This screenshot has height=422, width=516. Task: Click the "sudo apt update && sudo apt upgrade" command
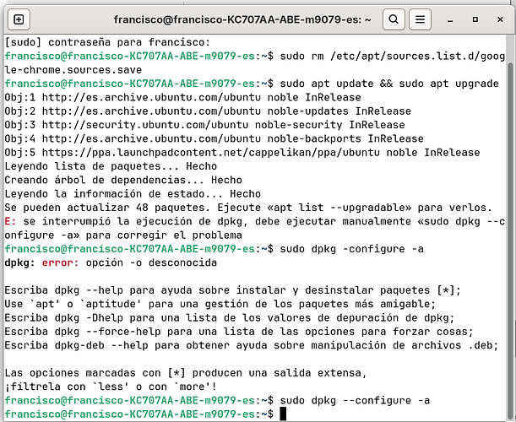pos(389,84)
